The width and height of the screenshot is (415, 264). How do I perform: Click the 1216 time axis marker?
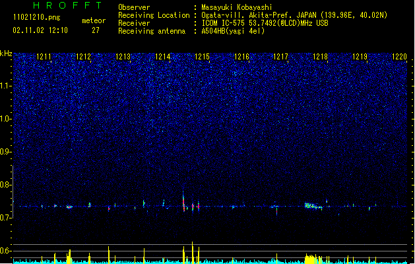point(241,57)
